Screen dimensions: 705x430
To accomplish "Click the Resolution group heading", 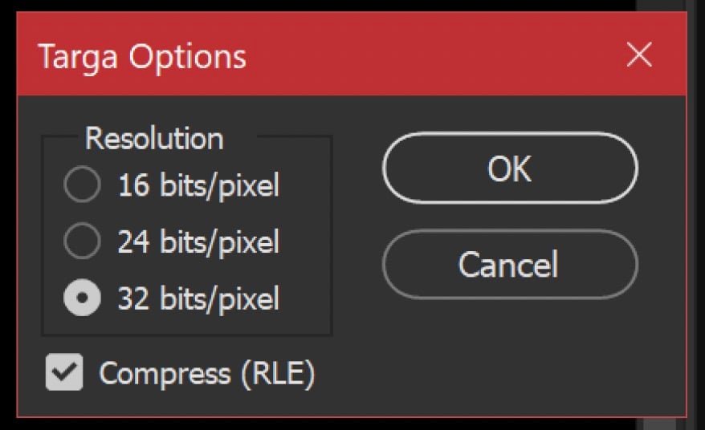I will point(154,138).
